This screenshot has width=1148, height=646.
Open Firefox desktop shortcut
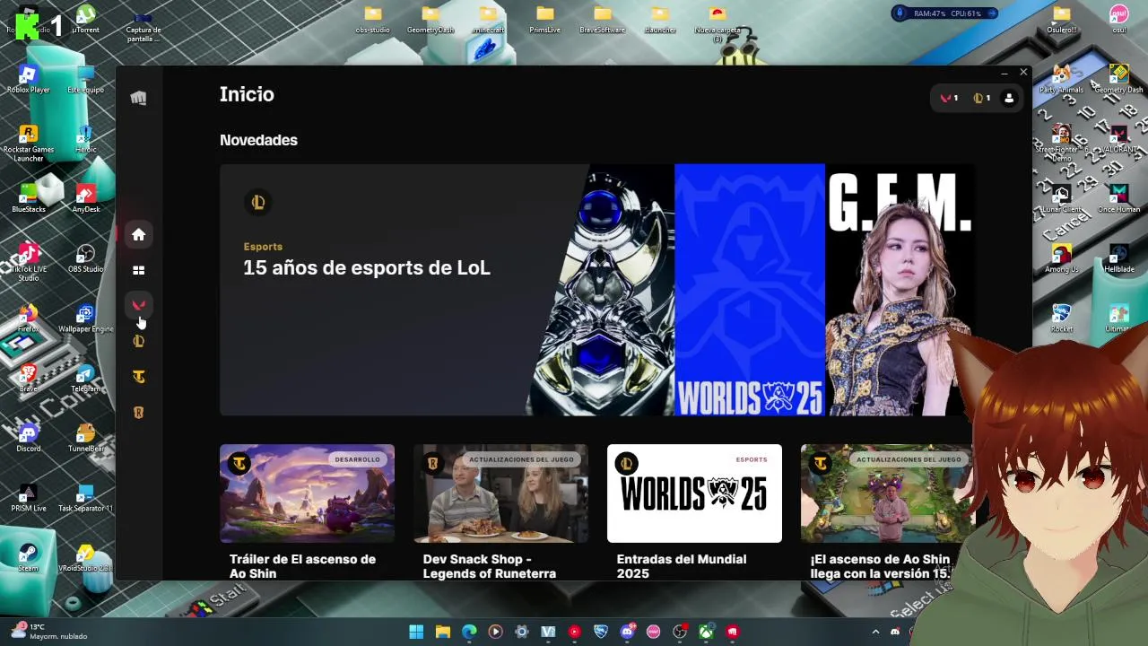29,319
